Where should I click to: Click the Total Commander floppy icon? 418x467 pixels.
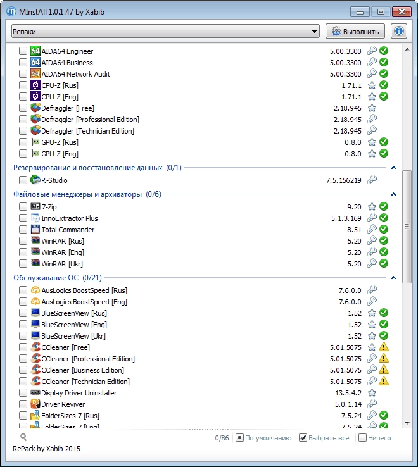click(x=35, y=229)
